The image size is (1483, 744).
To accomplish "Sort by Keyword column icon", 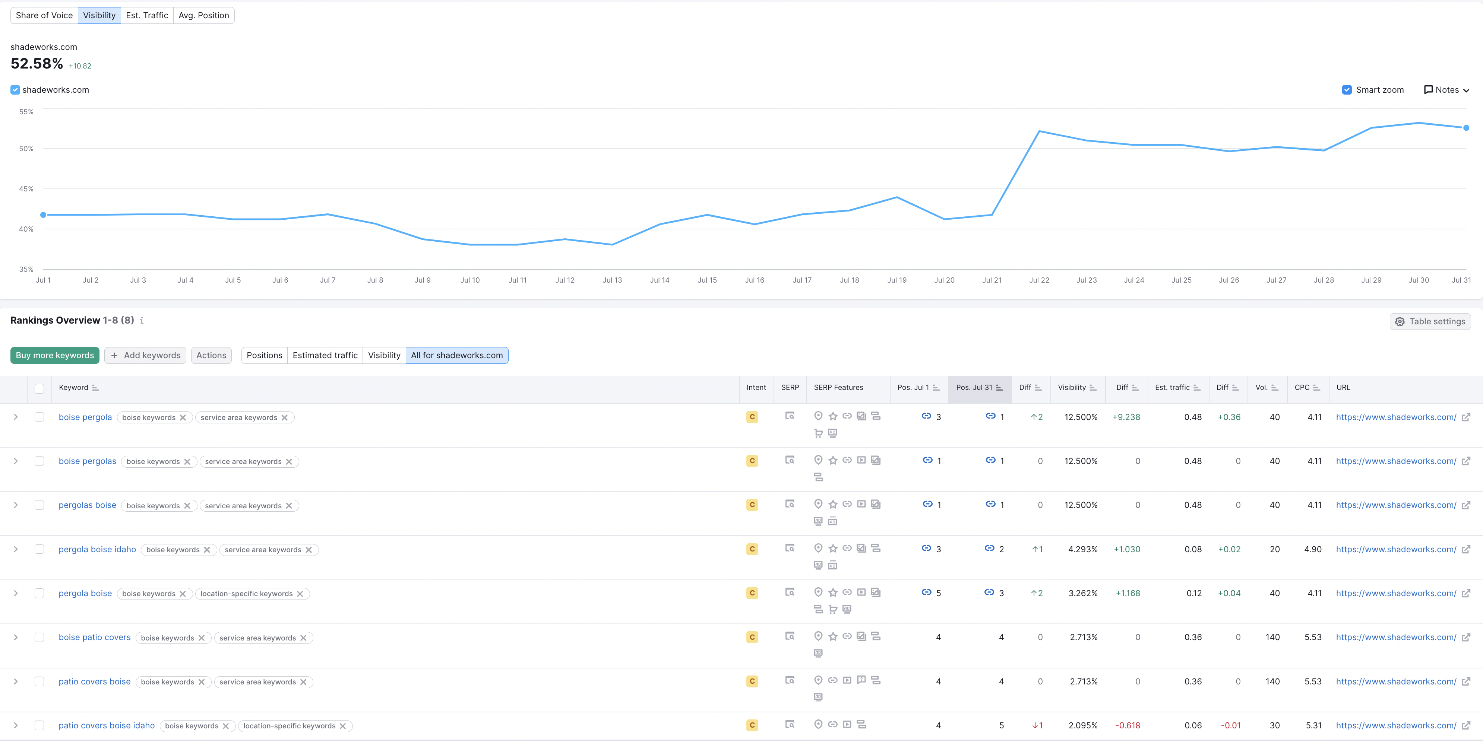I will (95, 388).
